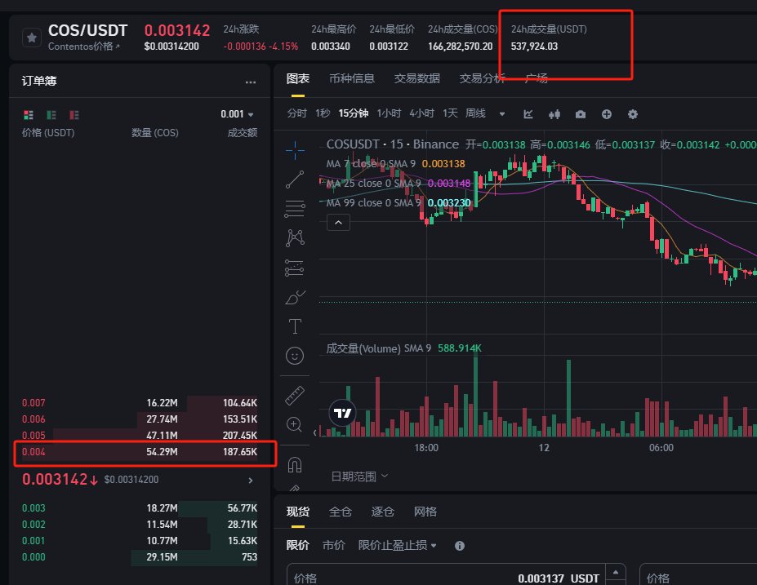Select the forecast position measuring tool
The image size is (757, 585).
coord(295,268)
